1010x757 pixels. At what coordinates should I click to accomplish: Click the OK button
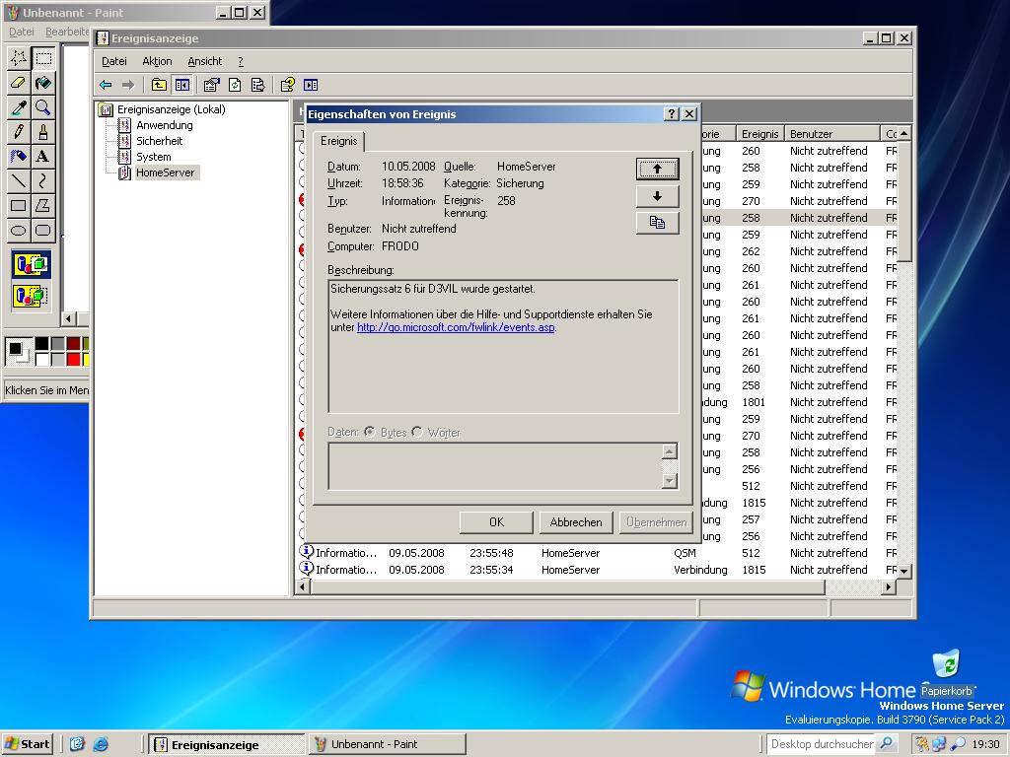tap(496, 522)
